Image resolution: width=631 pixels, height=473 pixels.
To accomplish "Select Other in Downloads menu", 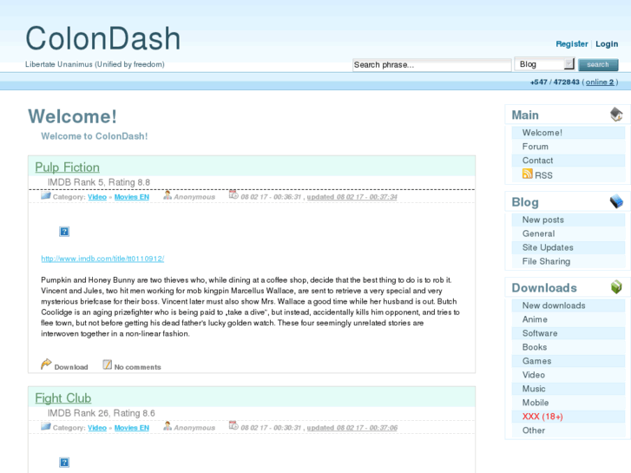I will point(569,430).
